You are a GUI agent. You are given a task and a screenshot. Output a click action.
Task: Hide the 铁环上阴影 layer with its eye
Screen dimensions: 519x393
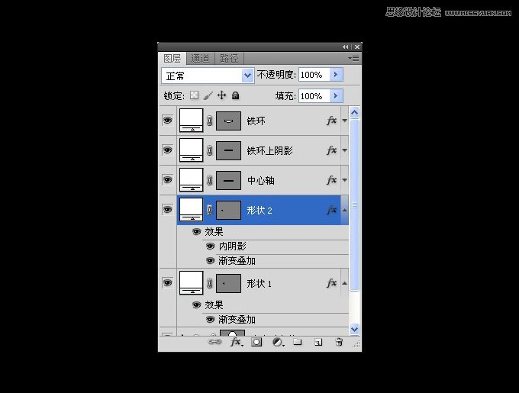[167, 150]
